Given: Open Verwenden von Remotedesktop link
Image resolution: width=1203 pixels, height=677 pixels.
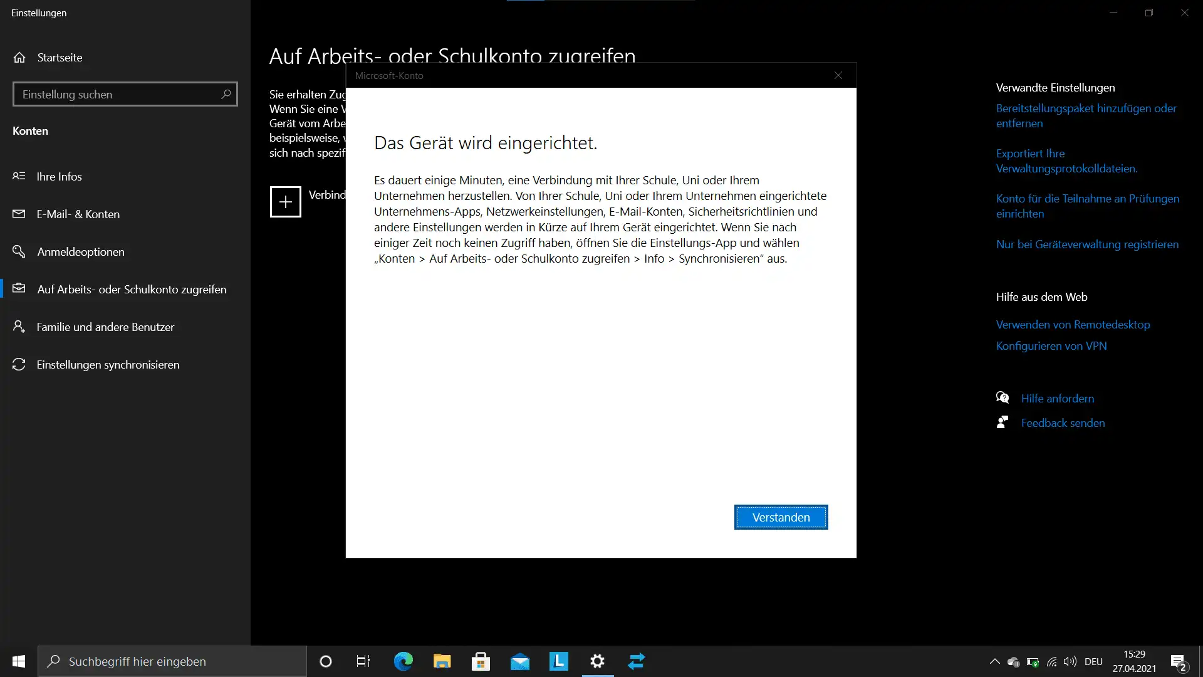Looking at the screenshot, I should click(x=1073, y=325).
